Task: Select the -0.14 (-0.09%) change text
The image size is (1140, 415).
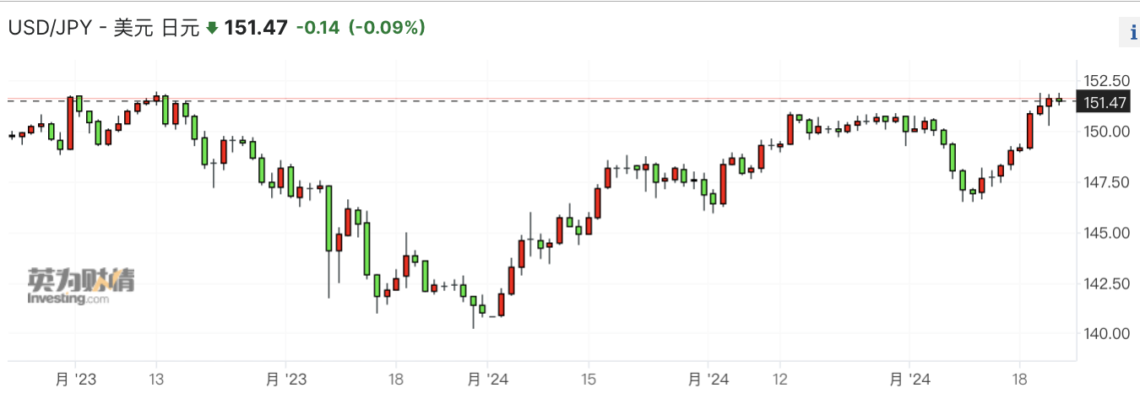Action: point(361,28)
